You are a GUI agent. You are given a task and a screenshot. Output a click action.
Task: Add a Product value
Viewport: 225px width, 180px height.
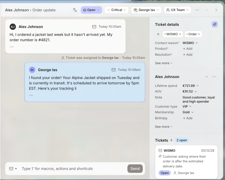[x=188, y=49]
